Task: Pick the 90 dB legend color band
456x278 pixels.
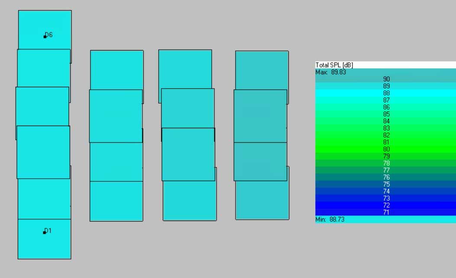Action: [385, 79]
